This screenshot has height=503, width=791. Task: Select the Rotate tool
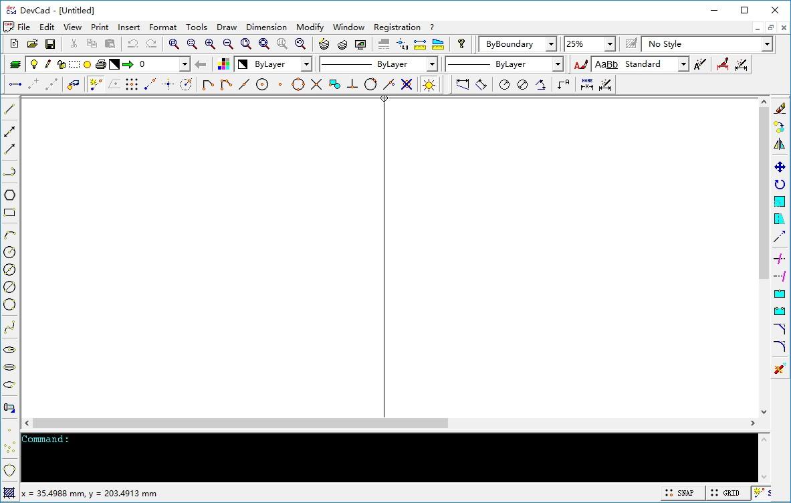(780, 184)
